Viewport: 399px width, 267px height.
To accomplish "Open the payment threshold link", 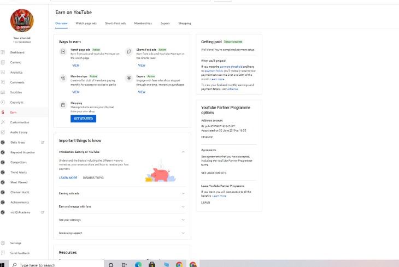I will click(x=231, y=67).
